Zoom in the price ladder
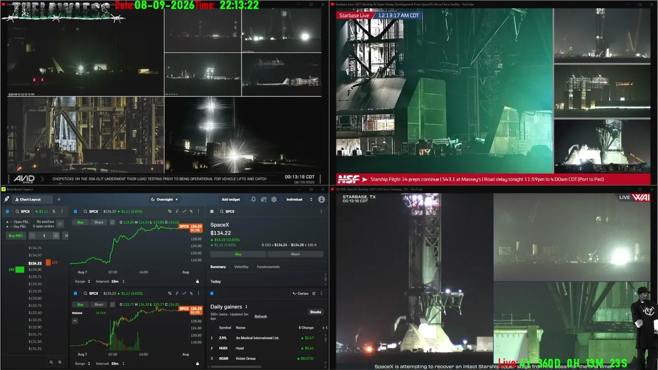Screen dimensions: 658x370 tap(60, 362)
